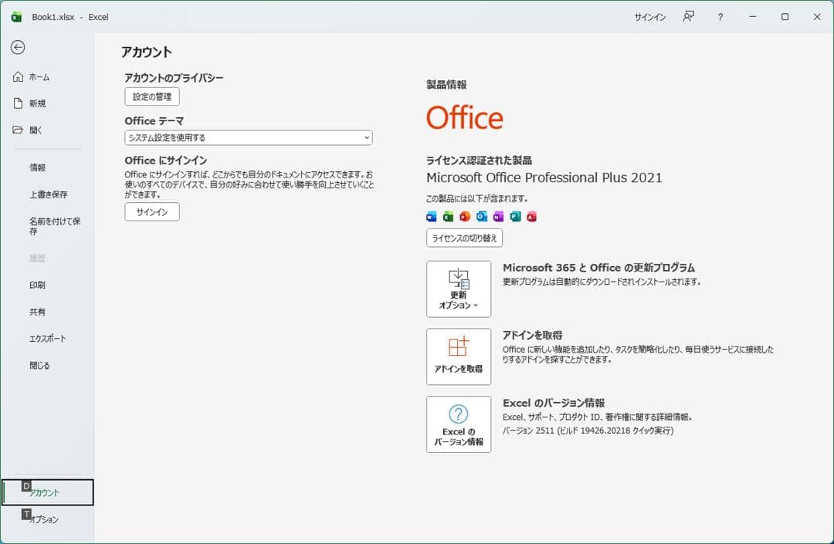834x544 pixels.
Task: Click the Outlook product icon
Action: point(480,217)
